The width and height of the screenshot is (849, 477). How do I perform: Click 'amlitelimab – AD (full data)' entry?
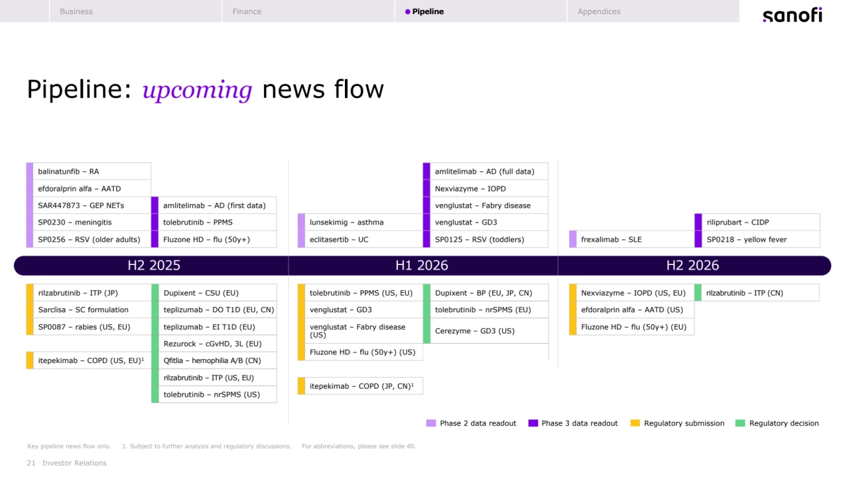pos(486,172)
